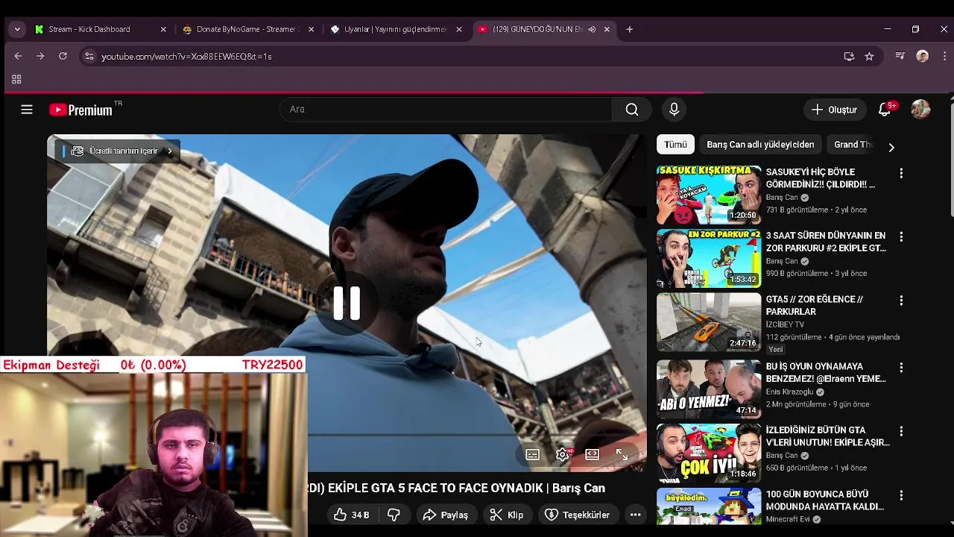Open the apps grid in bookmarks bar
Screen dimensions: 954x537
(x=16, y=80)
